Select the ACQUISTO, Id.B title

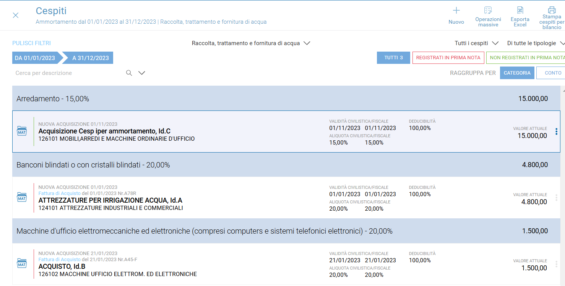pos(62,266)
